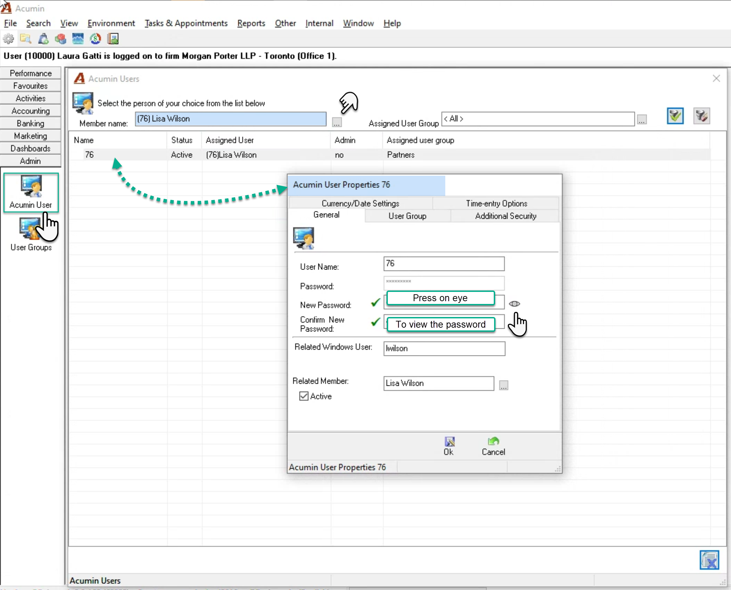The width and height of the screenshot is (731, 590).
Task: Click the blue calendar toolbar icon
Action: pyautogui.click(x=78, y=39)
